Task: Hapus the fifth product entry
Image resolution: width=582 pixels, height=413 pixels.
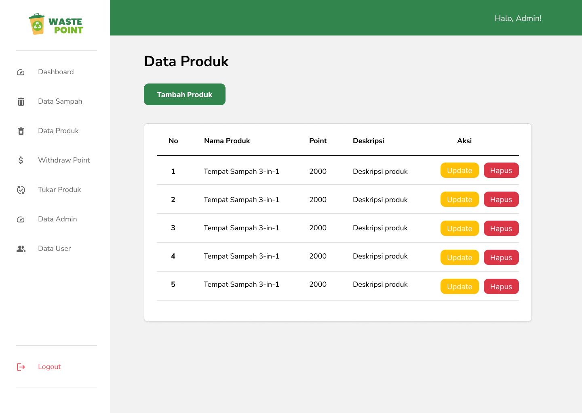Action: (x=501, y=286)
